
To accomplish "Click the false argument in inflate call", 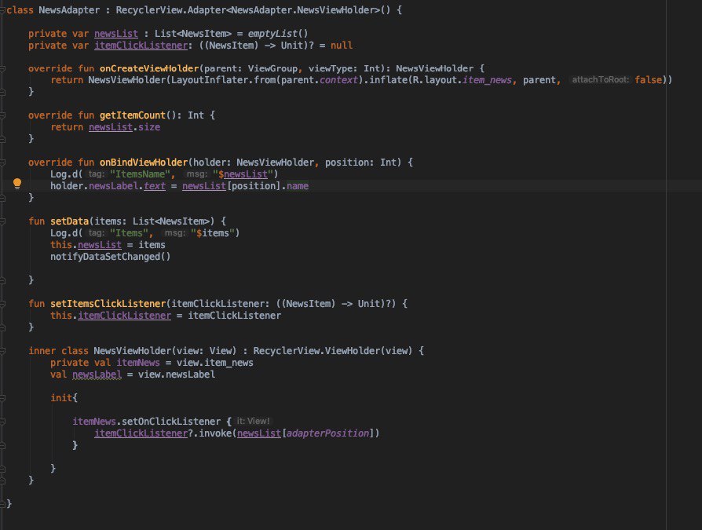I will point(648,80).
